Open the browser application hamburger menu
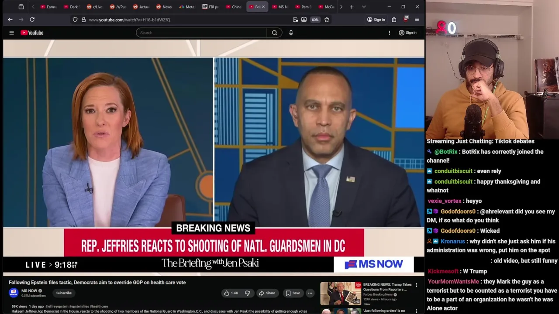Viewport: 559px width, 314px height. (417, 20)
